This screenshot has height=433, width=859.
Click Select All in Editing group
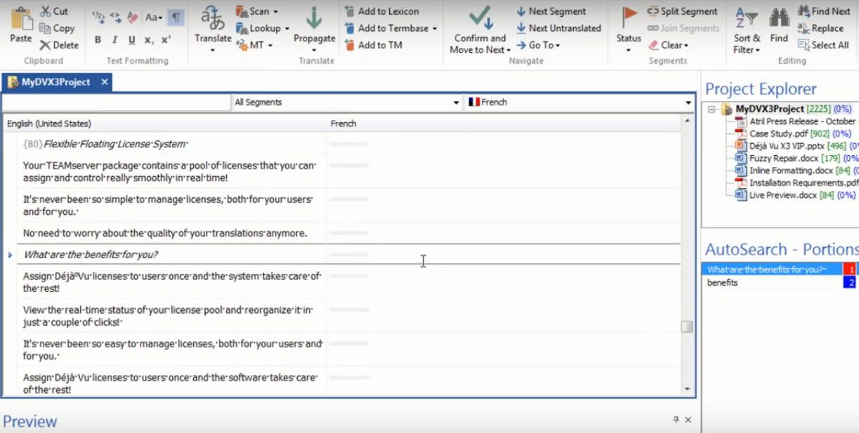(x=823, y=45)
